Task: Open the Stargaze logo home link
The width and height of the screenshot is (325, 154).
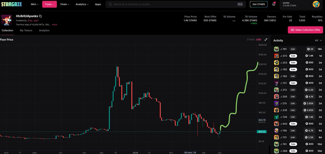Action: tap(11, 4)
